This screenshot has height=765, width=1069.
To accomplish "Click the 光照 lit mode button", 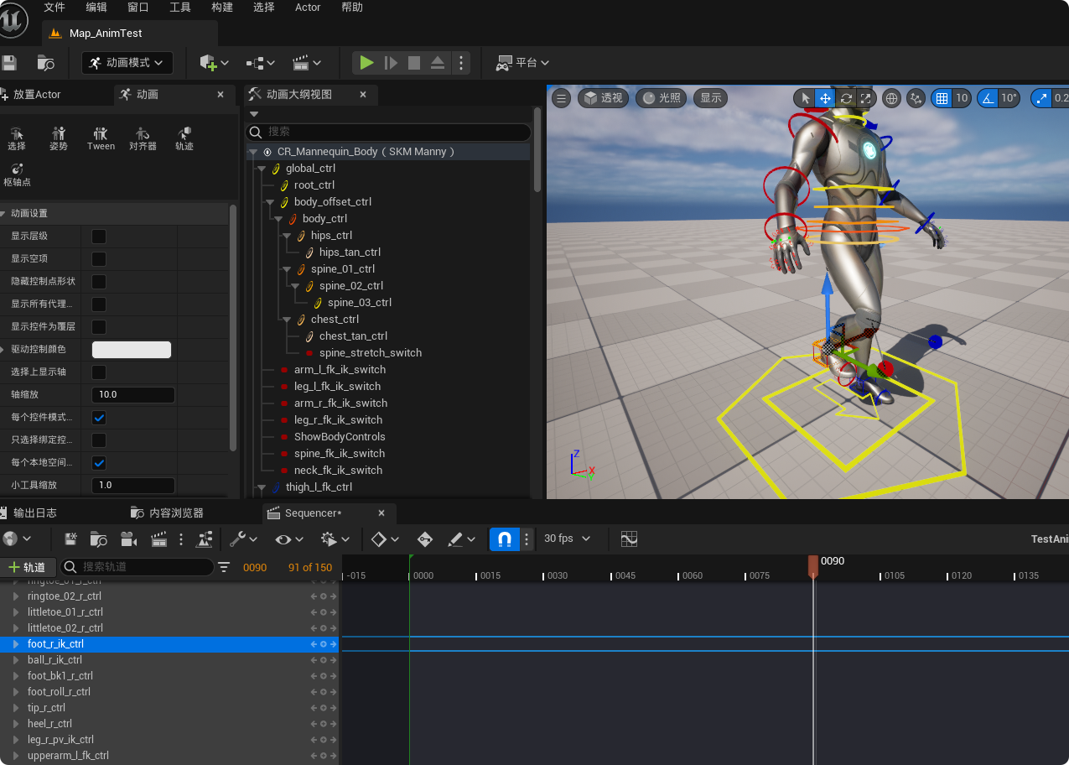I will (x=661, y=98).
